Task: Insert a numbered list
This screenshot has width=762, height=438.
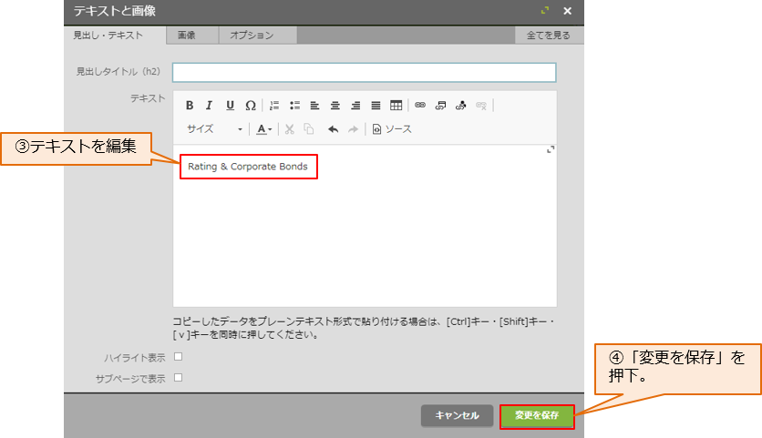Action: click(x=274, y=106)
